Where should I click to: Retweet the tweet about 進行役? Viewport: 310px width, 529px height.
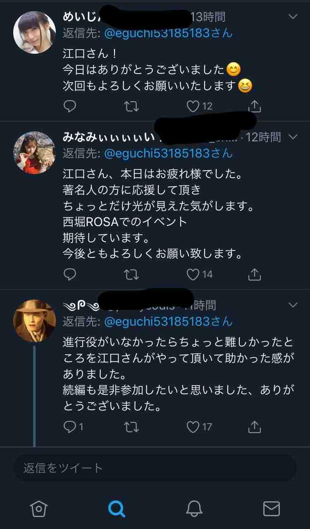(131, 427)
